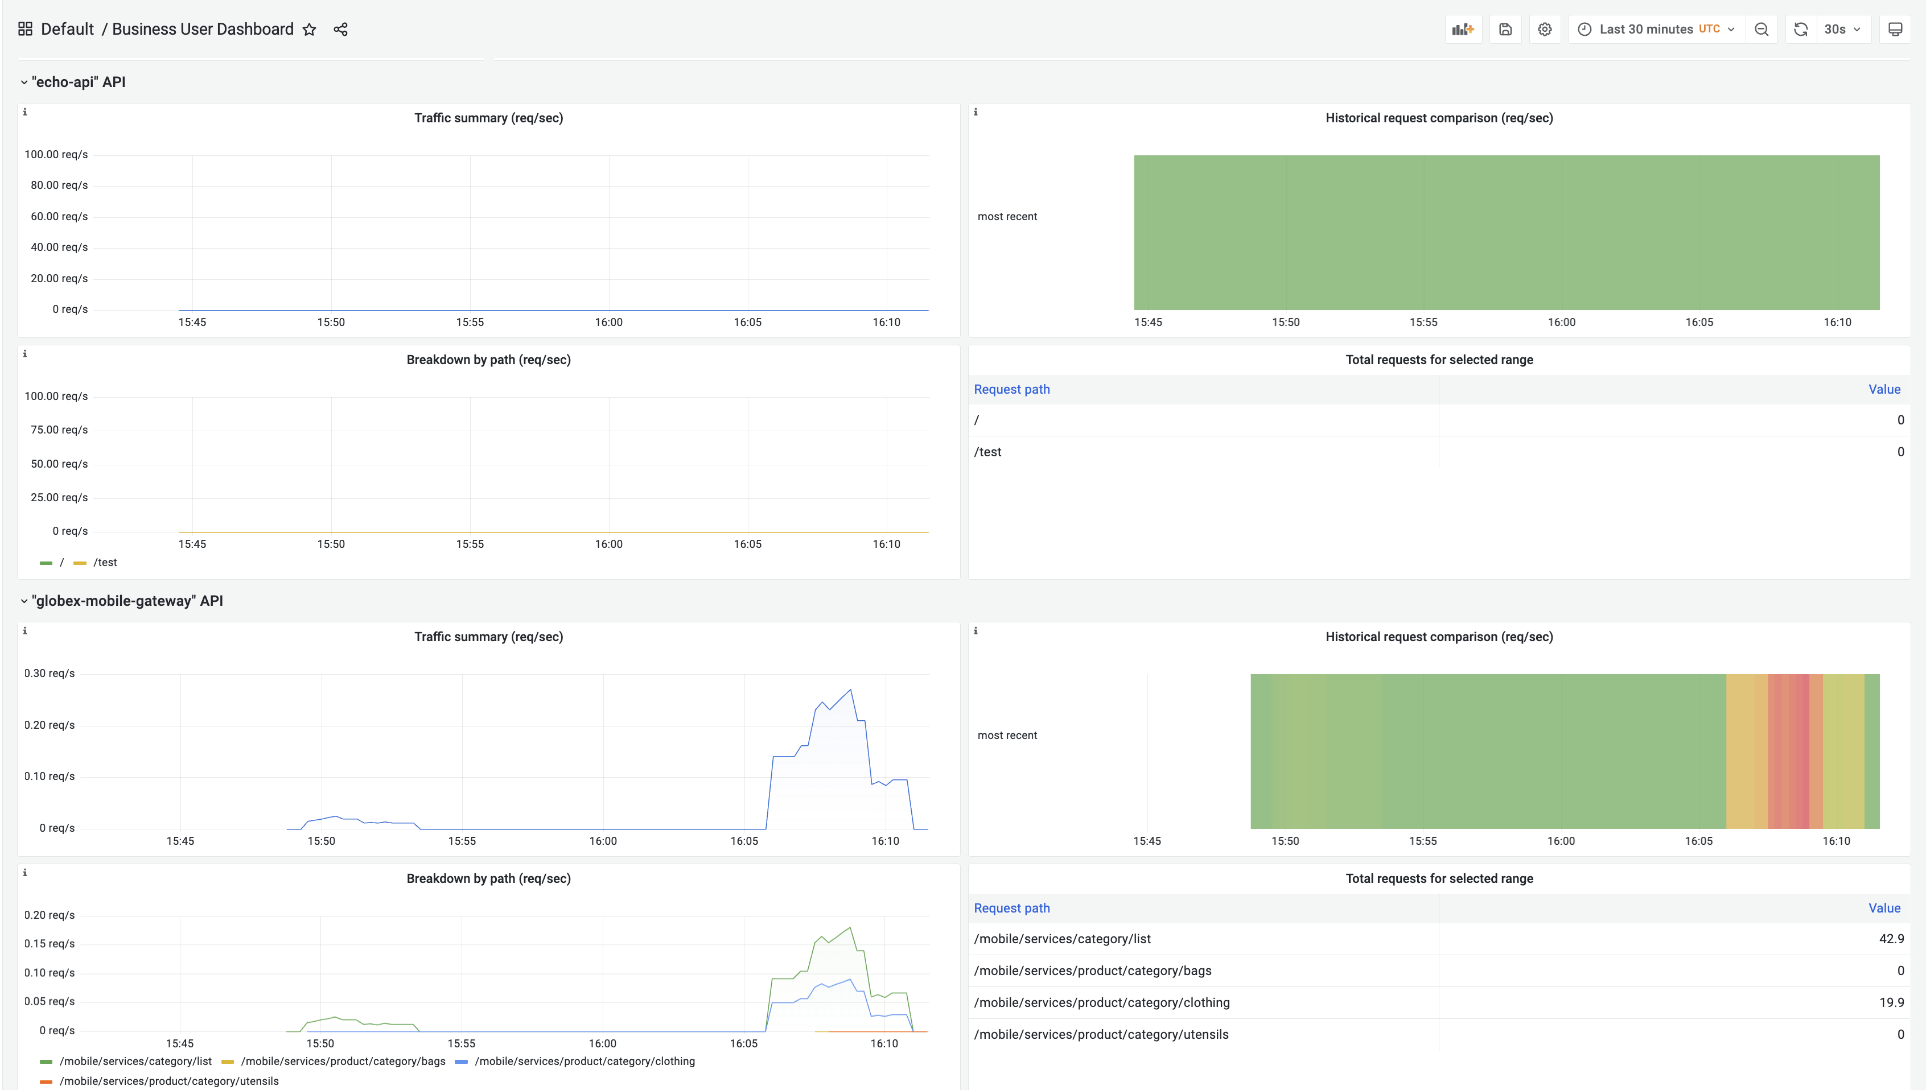Show info for globex Breakdown by path
Image resolution: width=1926 pixels, height=1090 pixels.
pyautogui.click(x=24, y=873)
